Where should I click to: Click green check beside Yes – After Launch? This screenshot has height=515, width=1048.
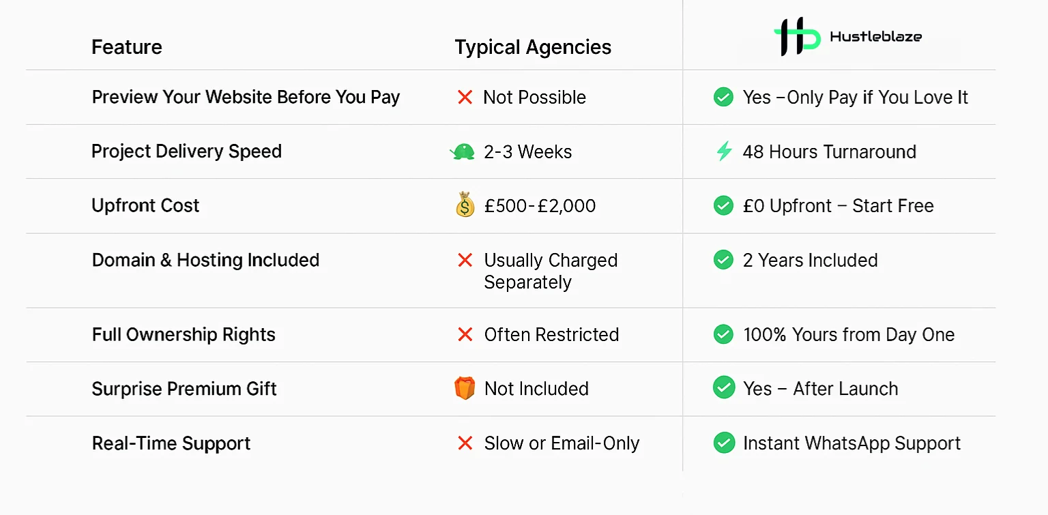pos(723,388)
